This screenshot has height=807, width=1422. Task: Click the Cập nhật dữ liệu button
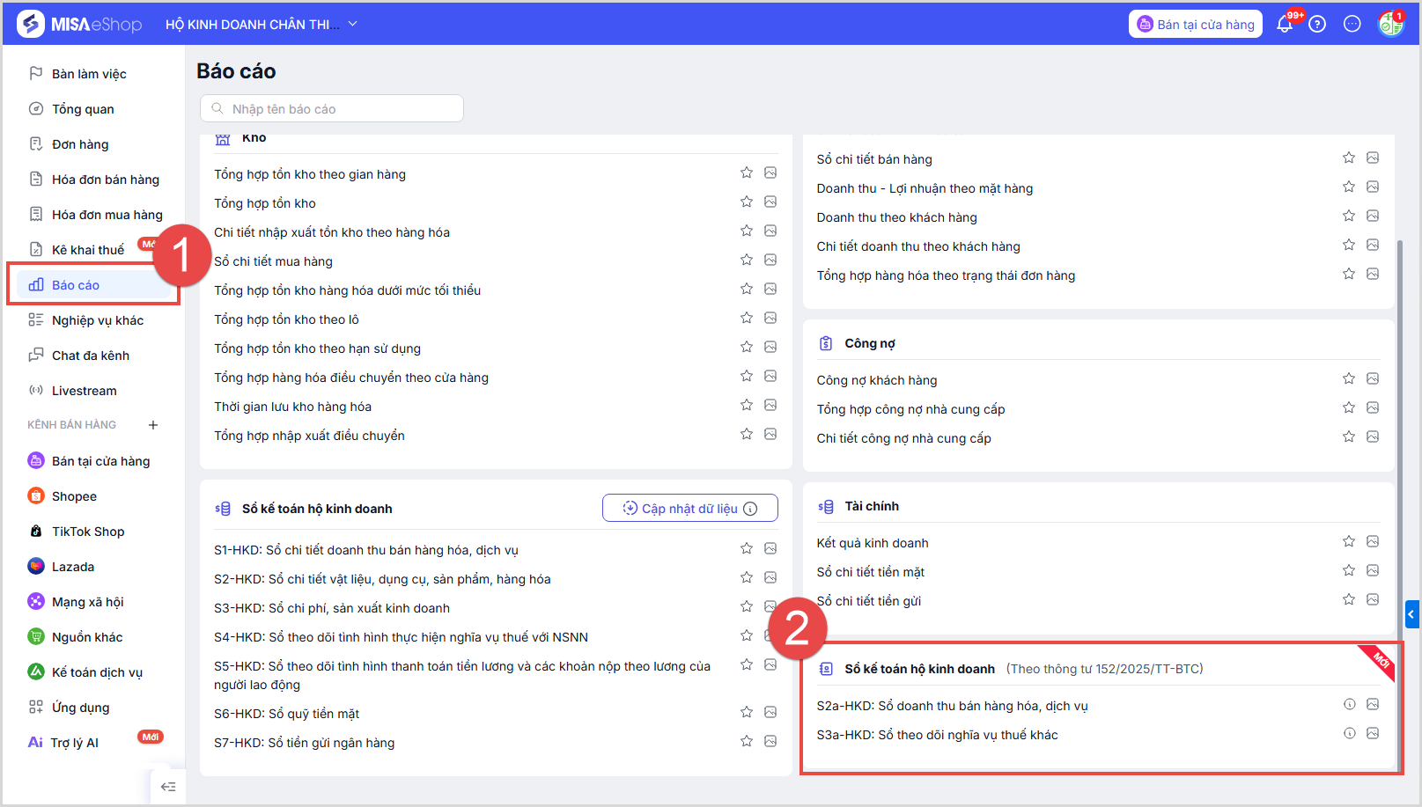[689, 508]
